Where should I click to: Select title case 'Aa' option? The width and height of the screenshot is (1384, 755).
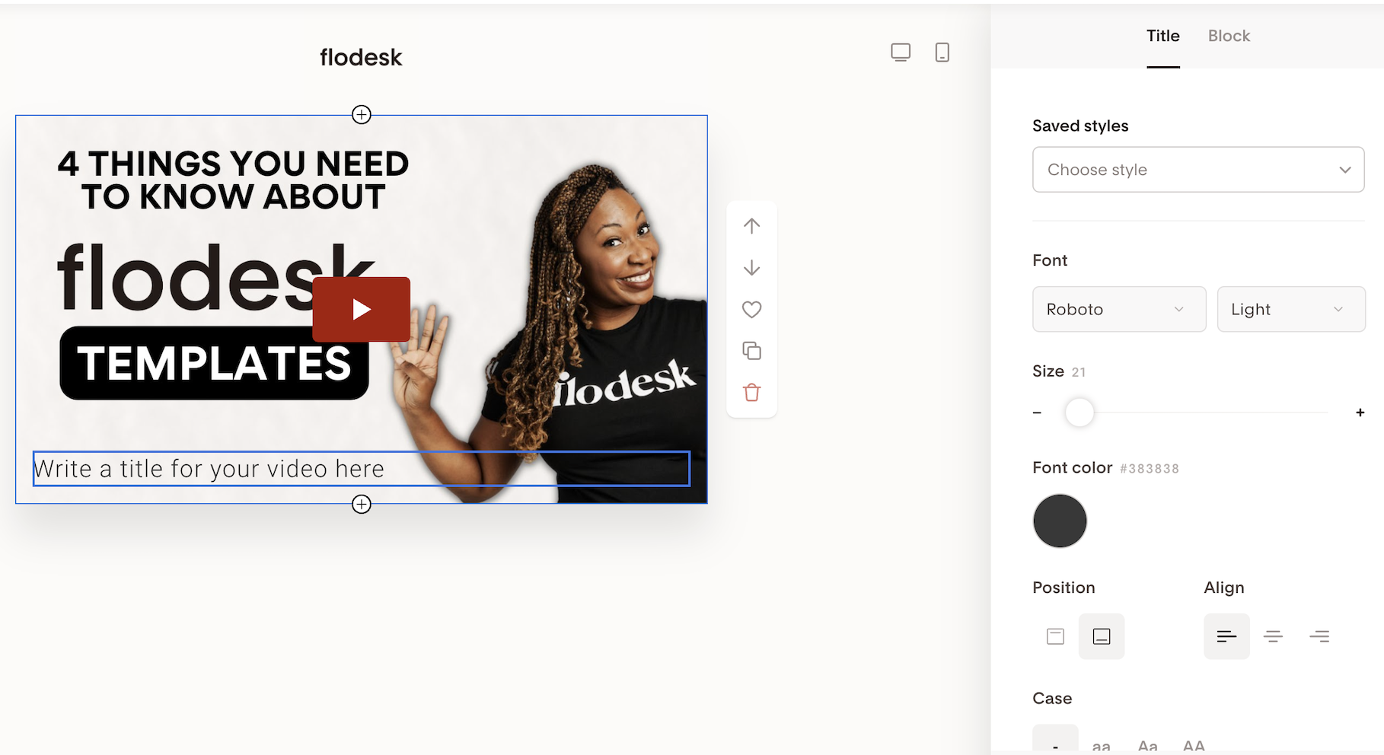1147,745
